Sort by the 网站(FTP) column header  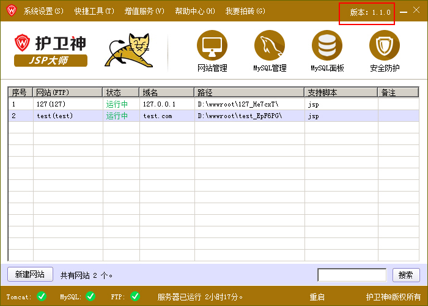68,92
